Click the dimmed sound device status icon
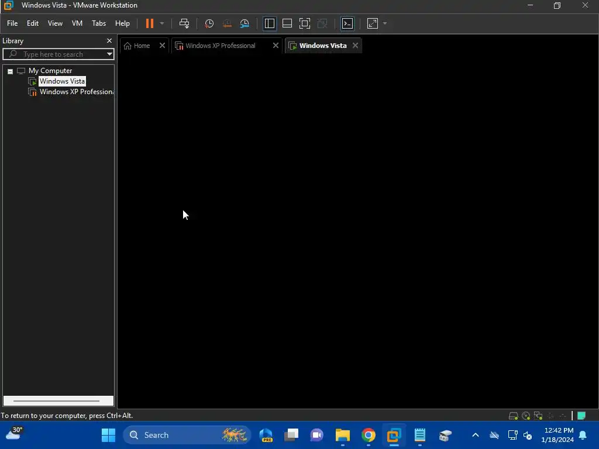The image size is (599, 449). point(550,416)
